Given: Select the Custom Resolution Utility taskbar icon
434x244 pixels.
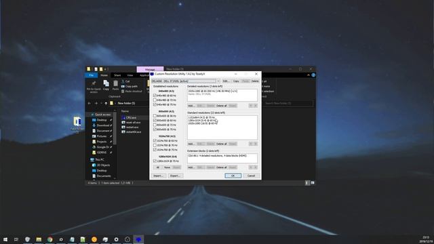Looking at the screenshot, I should pos(138,239).
